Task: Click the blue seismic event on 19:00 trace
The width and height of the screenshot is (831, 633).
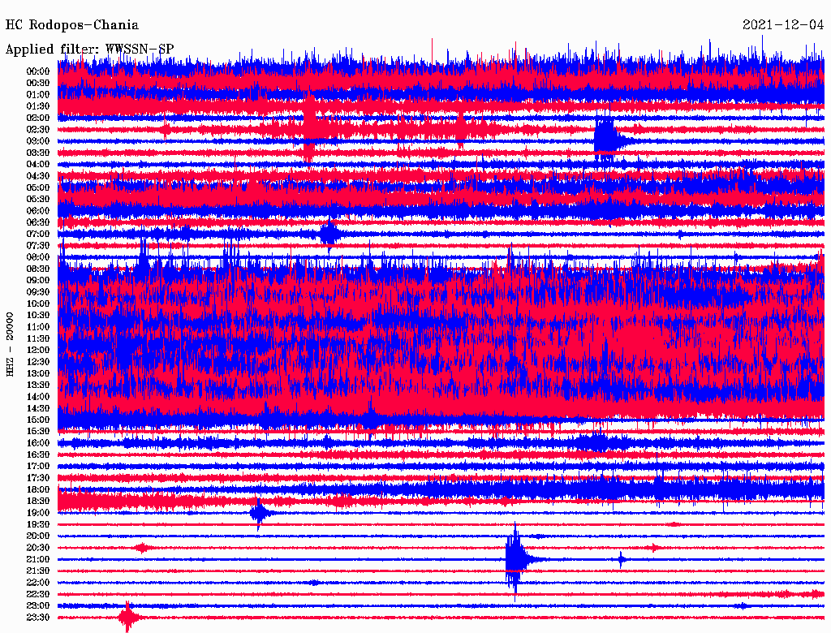Action: tap(259, 513)
